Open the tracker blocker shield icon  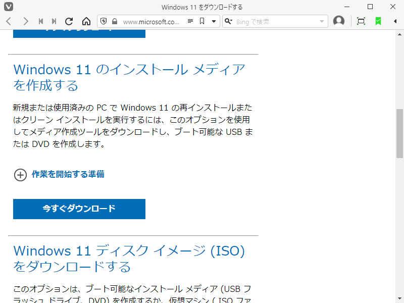click(x=104, y=21)
